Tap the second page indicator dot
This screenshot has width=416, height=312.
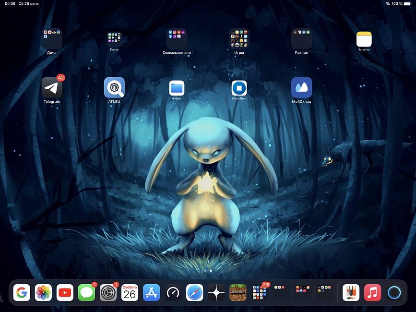click(211, 271)
